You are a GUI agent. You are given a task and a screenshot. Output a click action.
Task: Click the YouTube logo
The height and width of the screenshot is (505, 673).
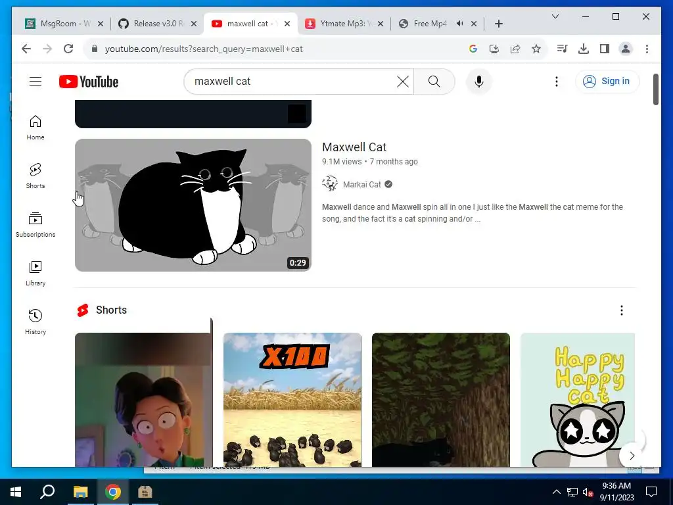pyautogui.click(x=89, y=82)
